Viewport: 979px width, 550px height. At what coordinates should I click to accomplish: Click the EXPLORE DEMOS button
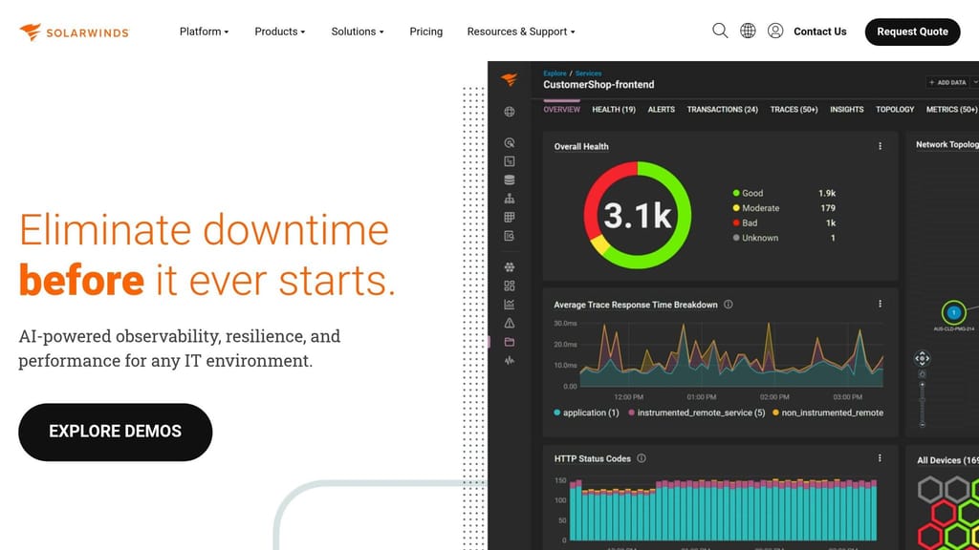pos(116,432)
